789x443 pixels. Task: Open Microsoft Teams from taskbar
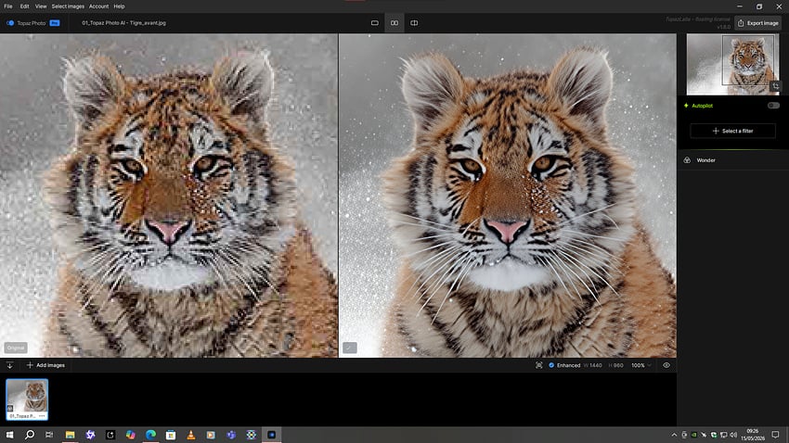point(231,435)
